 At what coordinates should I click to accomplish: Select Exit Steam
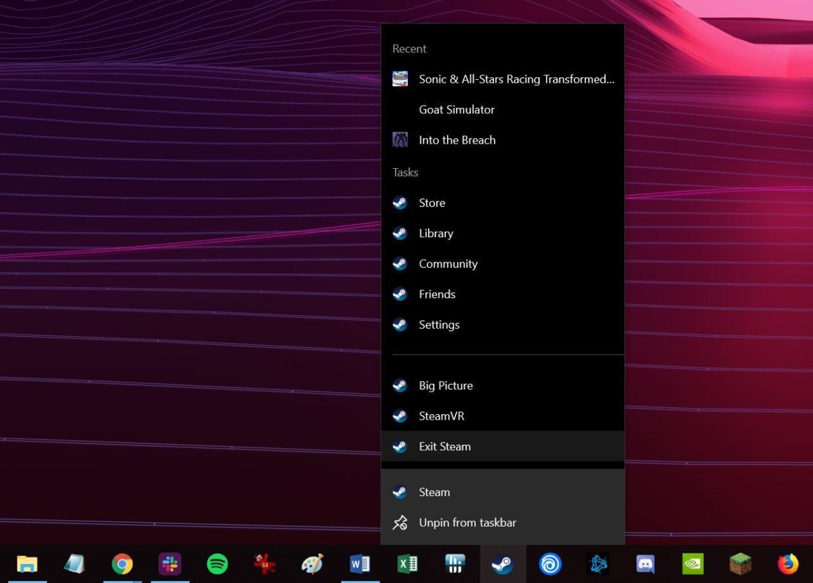click(503, 447)
